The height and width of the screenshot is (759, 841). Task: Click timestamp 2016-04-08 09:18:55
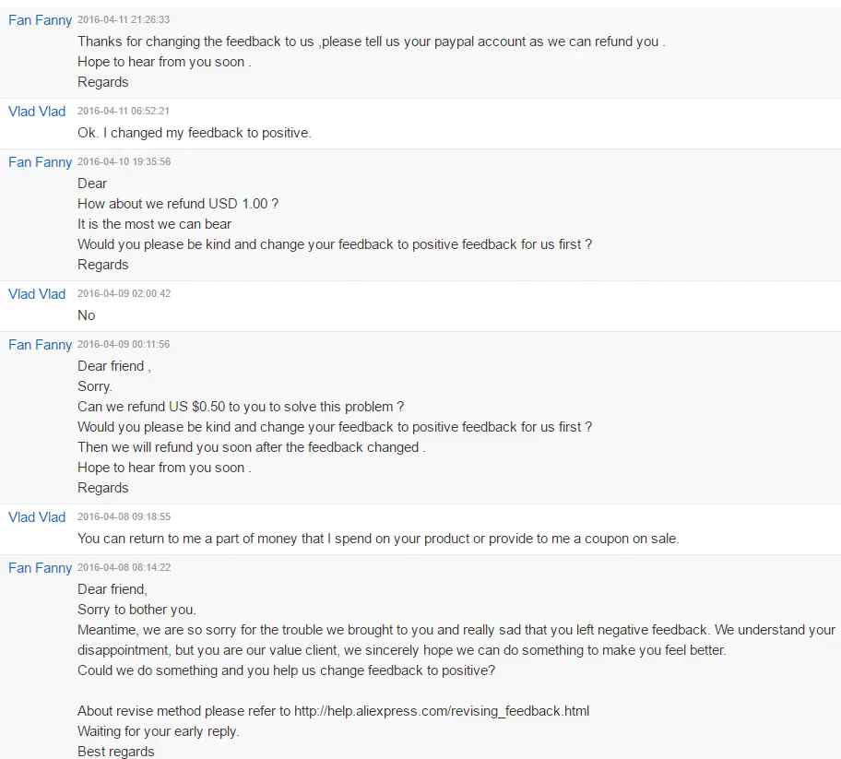tap(124, 517)
